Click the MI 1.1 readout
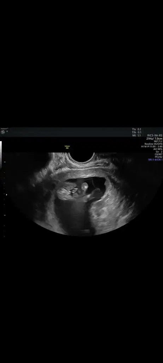 (x=136, y=135)
